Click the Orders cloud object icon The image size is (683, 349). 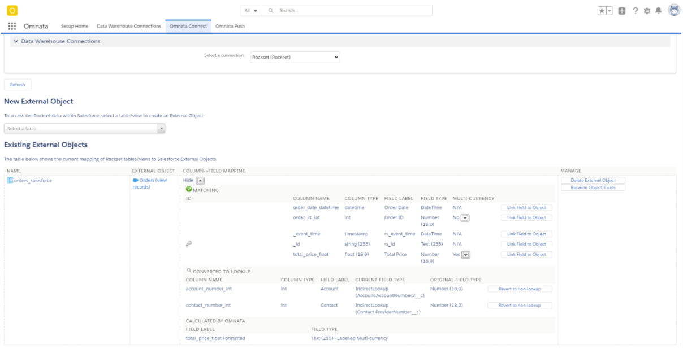point(135,180)
